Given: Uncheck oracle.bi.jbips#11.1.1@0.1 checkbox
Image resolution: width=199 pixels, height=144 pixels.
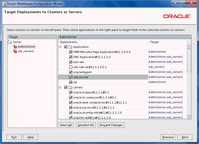Looking at the screenshot, I should point(71,92).
